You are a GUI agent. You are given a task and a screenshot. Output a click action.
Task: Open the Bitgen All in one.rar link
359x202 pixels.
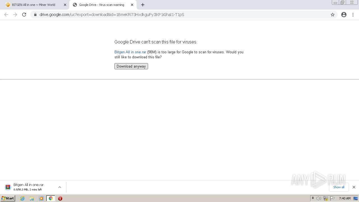(x=130, y=52)
